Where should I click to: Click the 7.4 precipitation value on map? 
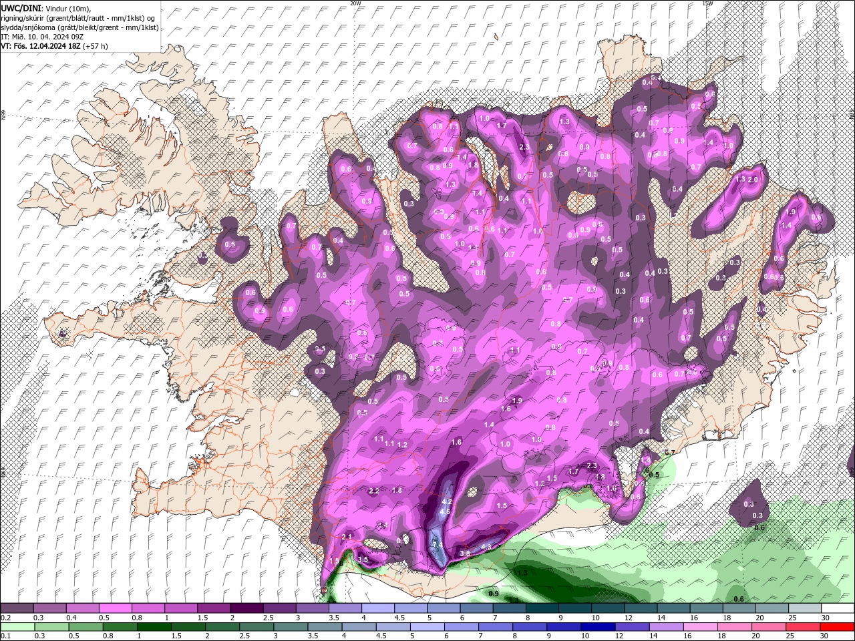[x=438, y=546]
